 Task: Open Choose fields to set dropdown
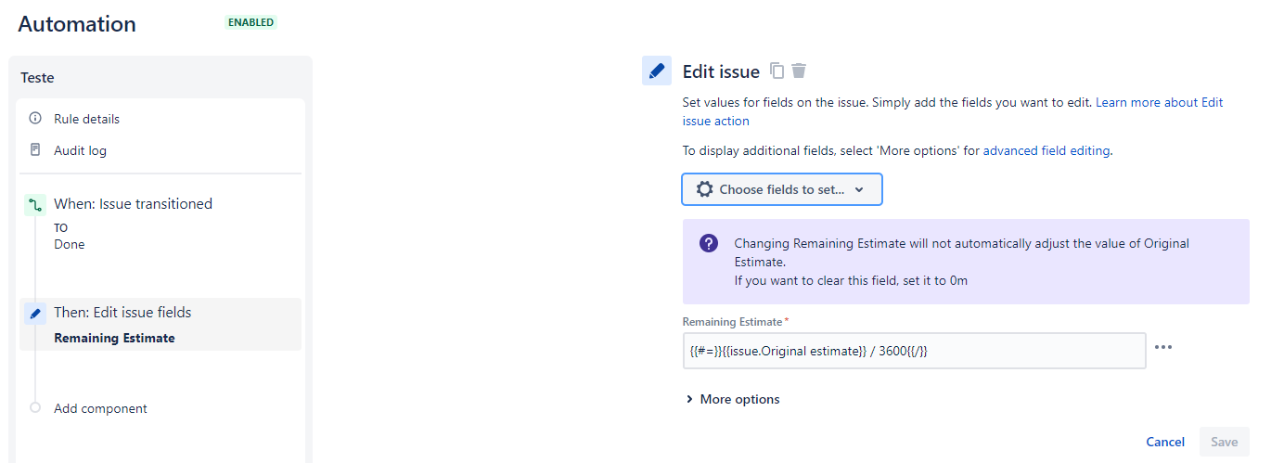coord(782,189)
